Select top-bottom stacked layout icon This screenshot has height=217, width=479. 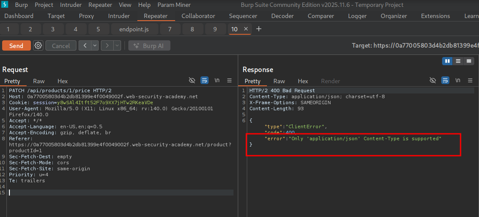coord(458,61)
